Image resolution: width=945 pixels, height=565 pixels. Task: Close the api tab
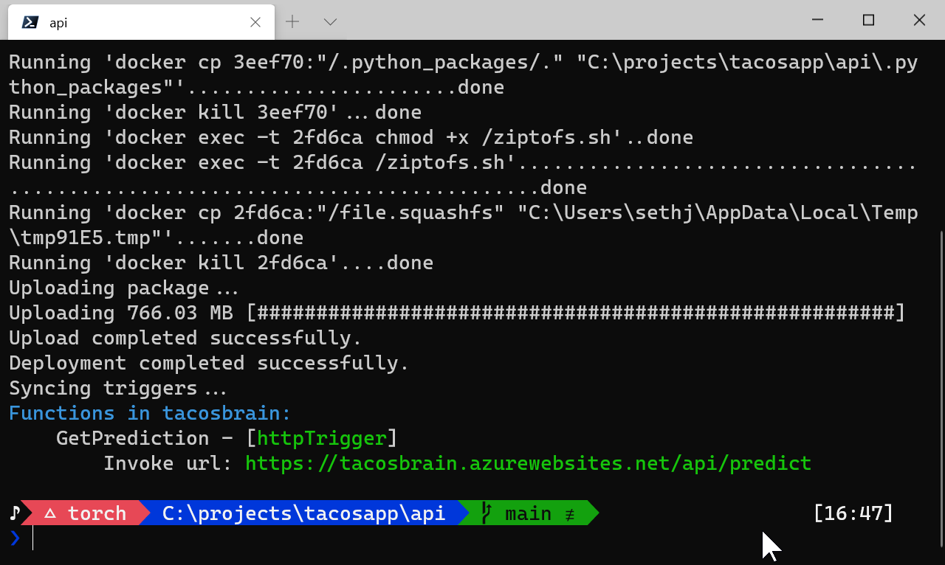point(255,22)
